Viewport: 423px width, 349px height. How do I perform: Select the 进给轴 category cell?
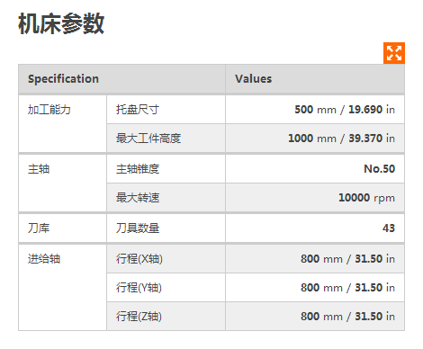62,288
